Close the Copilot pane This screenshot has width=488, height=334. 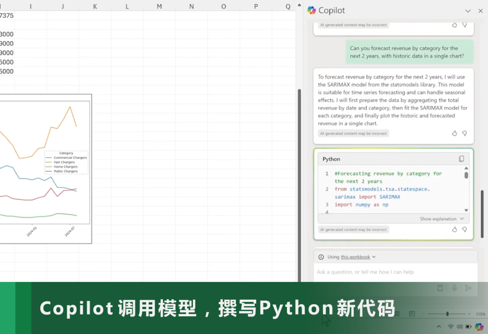click(x=480, y=11)
